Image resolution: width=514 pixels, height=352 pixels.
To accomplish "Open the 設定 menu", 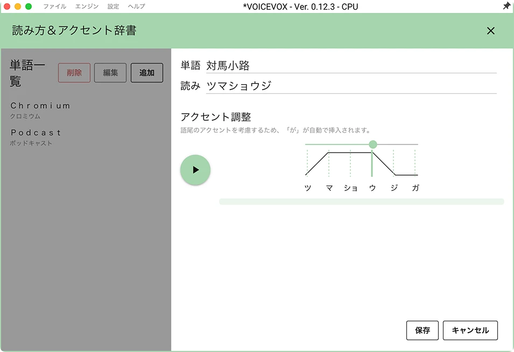I will tap(113, 6).
